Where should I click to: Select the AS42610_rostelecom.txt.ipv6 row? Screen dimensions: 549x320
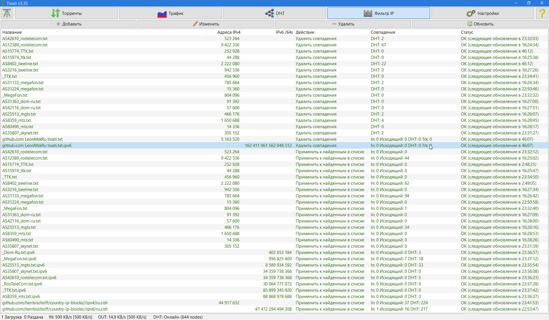274,278
